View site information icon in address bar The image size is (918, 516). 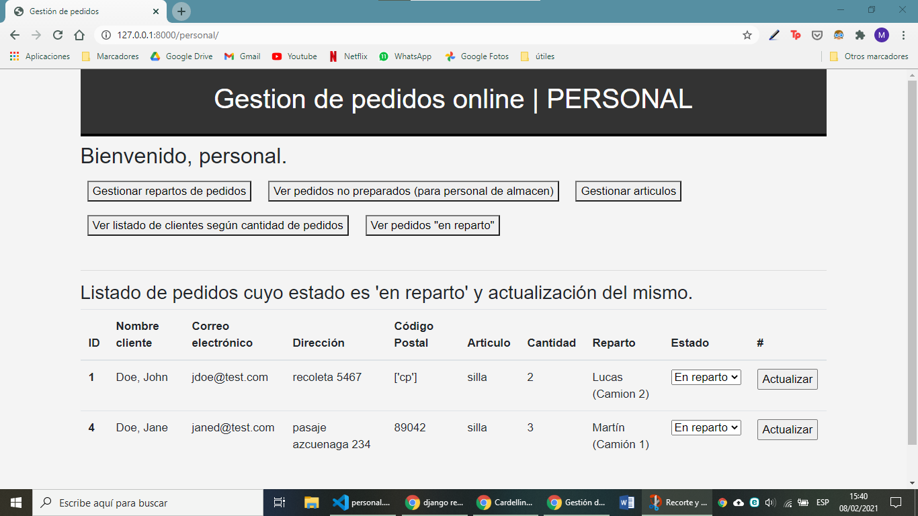click(105, 35)
